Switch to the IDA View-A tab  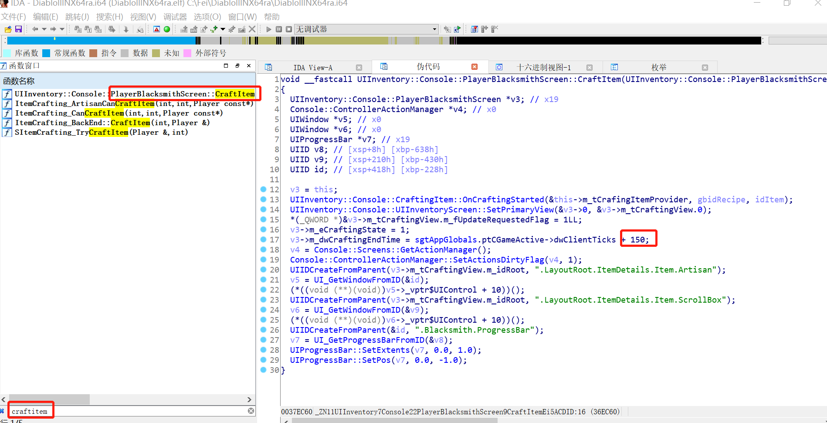click(x=313, y=68)
